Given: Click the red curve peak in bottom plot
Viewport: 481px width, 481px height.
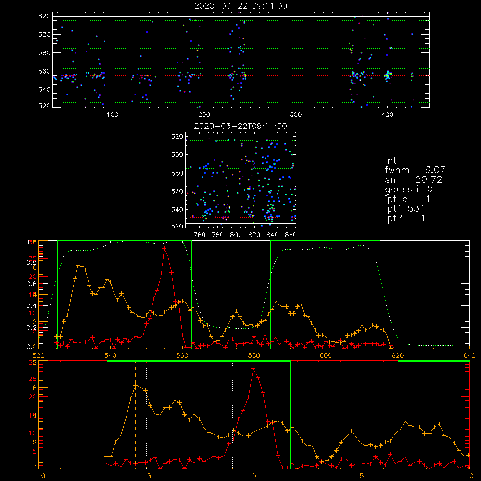Looking at the screenshot, I should click(253, 369).
